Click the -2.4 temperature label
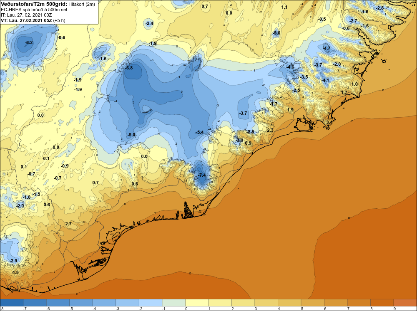The image size is (417, 311). [149, 23]
